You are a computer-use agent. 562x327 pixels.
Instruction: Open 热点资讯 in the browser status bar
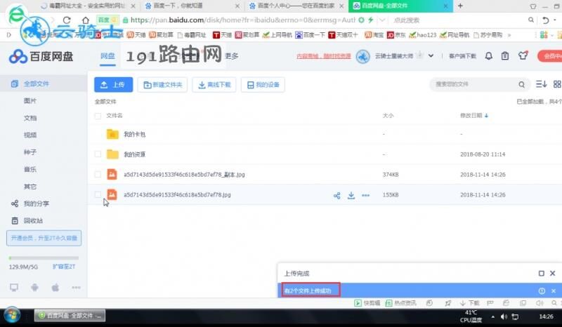[400, 303]
